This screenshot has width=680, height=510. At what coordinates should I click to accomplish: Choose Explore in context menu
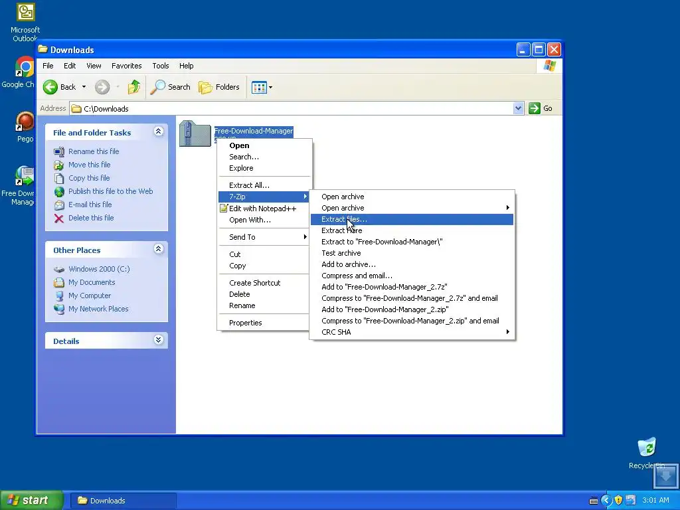[x=264, y=168]
